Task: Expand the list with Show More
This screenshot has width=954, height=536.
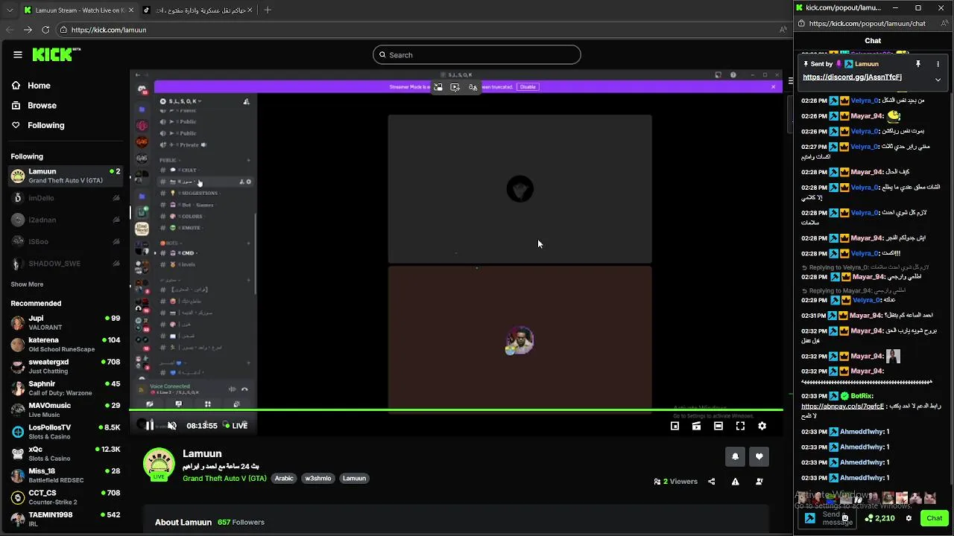Action: (x=27, y=284)
